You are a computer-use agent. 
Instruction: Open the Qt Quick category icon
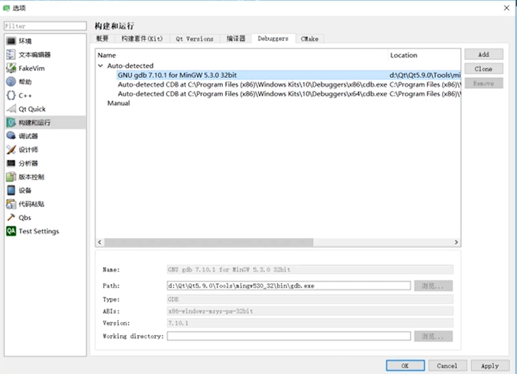(x=11, y=109)
